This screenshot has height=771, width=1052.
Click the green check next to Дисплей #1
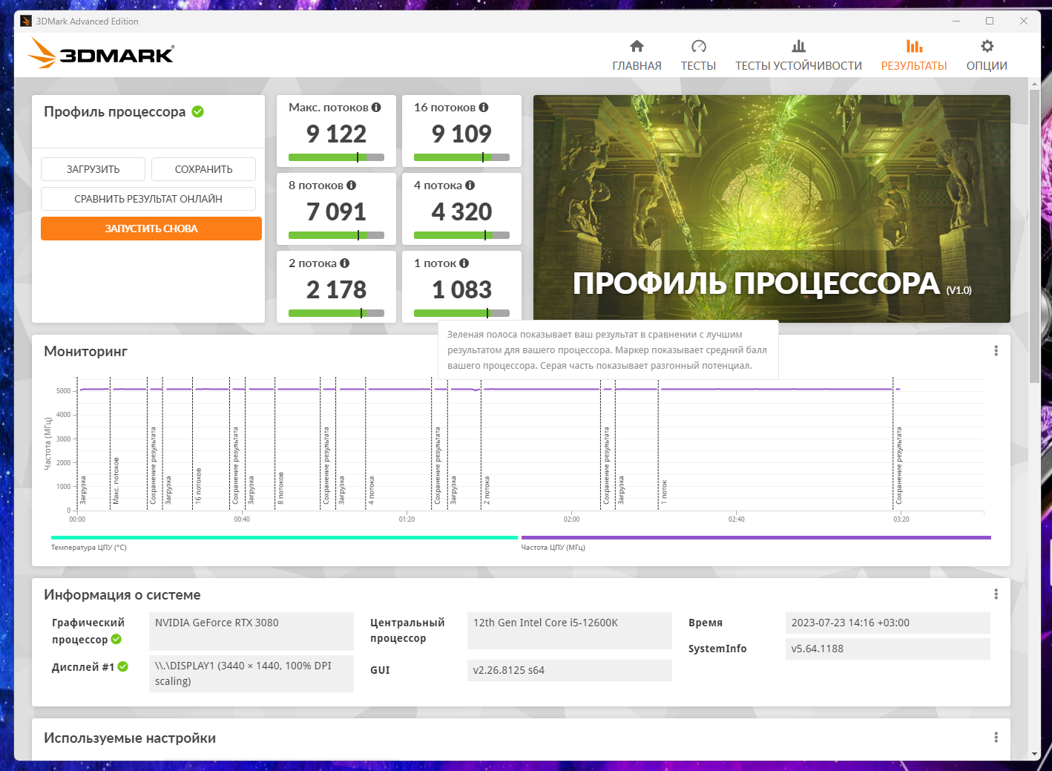point(123,666)
